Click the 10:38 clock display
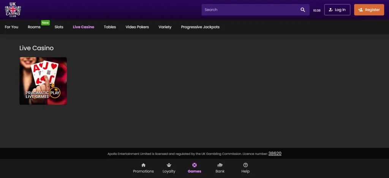 (x=316, y=10)
